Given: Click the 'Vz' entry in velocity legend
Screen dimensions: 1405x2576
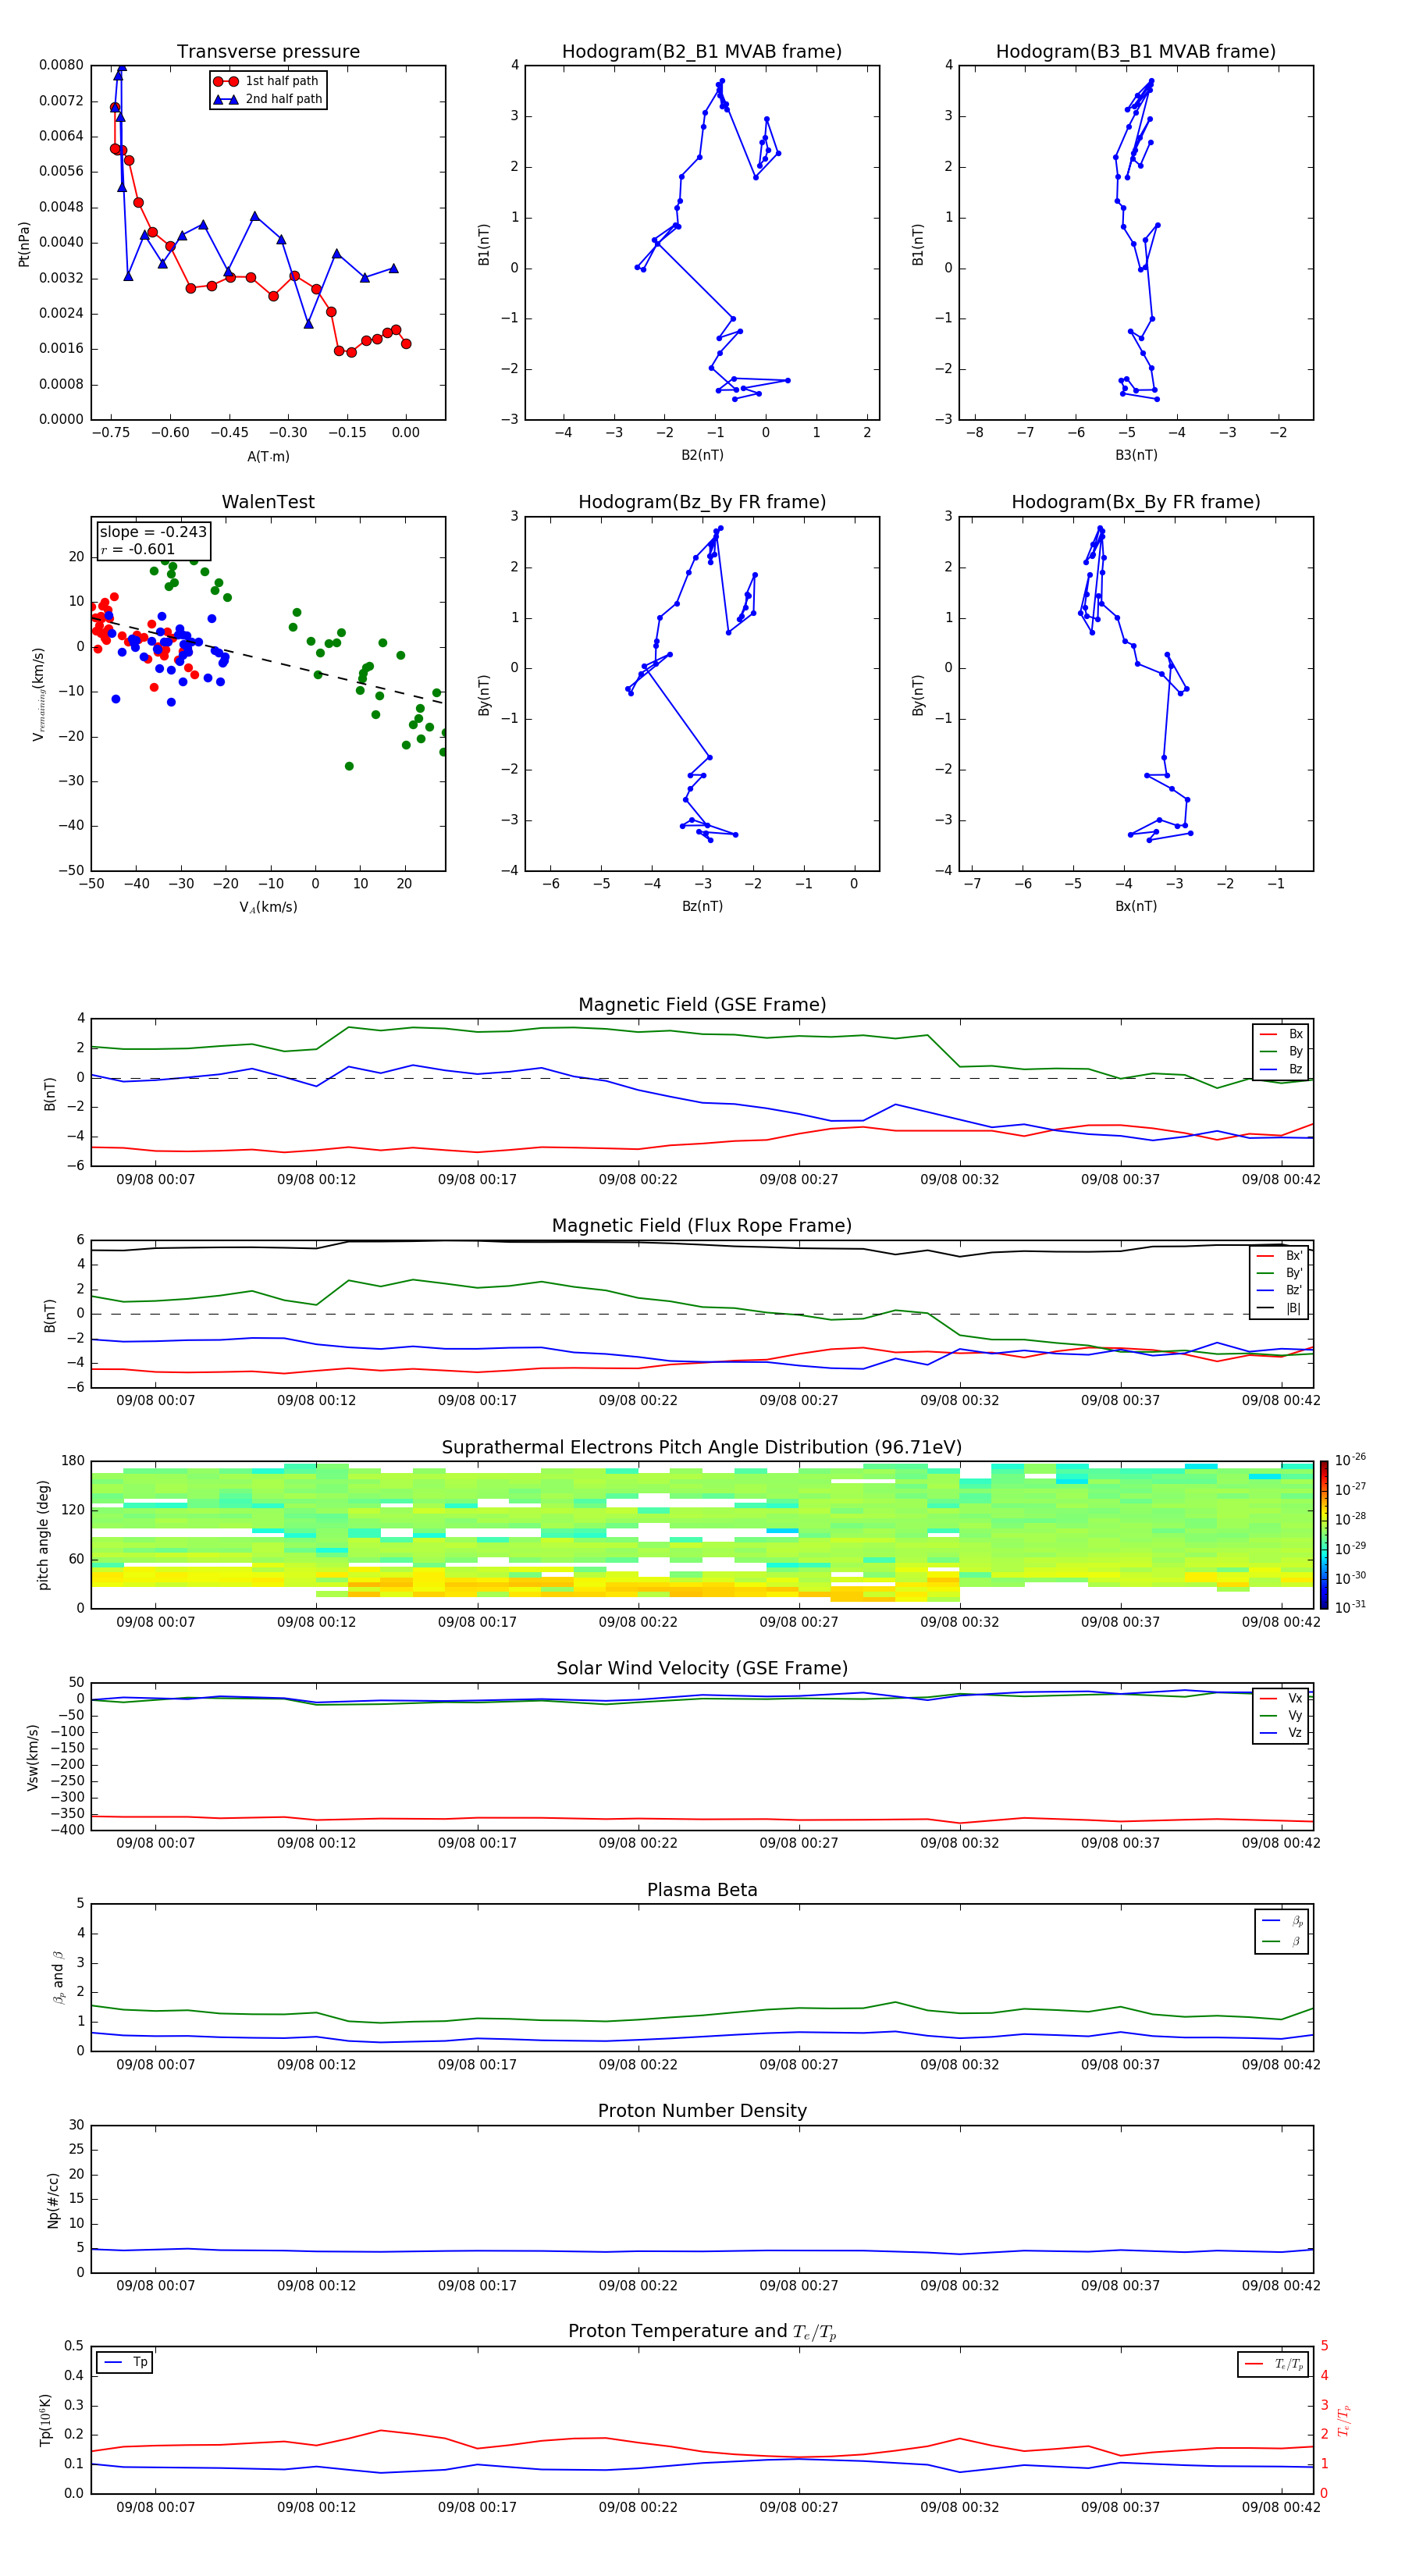Looking at the screenshot, I should click(1281, 1733).
